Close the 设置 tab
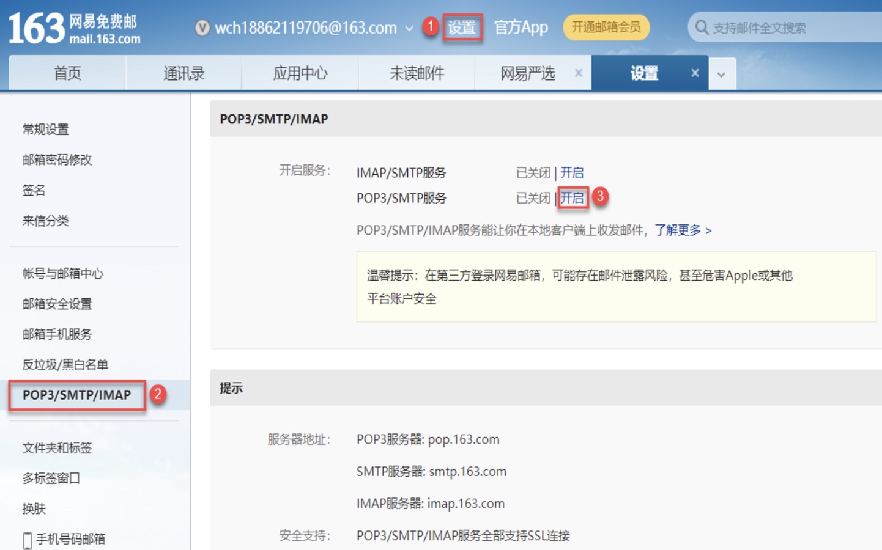The height and width of the screenshot is (550, 882). (695, 73)
